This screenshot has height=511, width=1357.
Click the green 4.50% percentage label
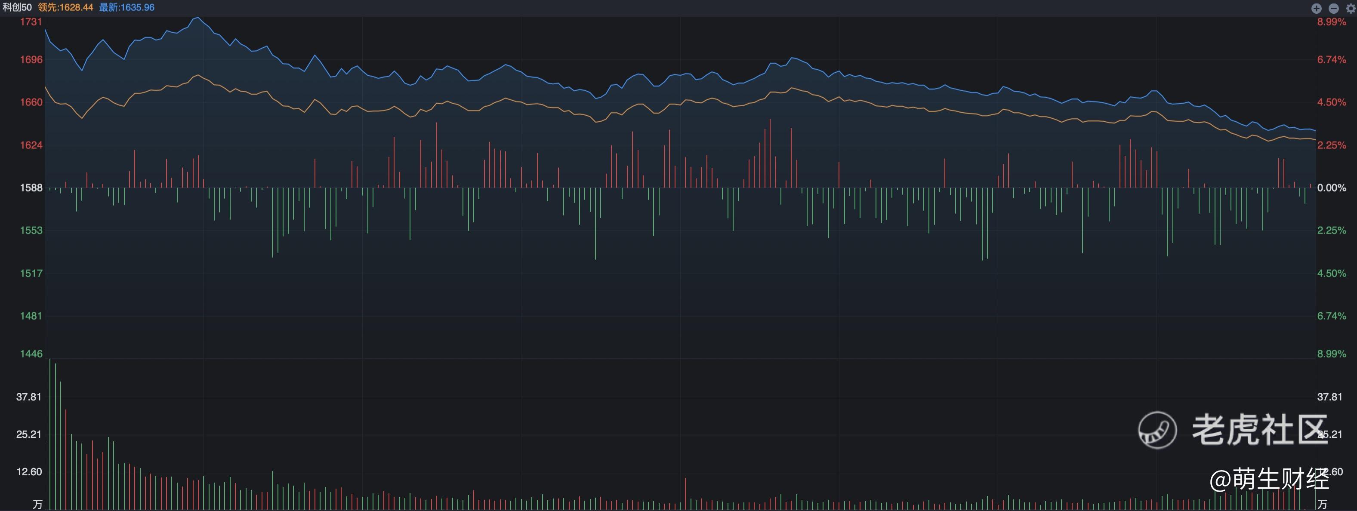click(1332, 273)
